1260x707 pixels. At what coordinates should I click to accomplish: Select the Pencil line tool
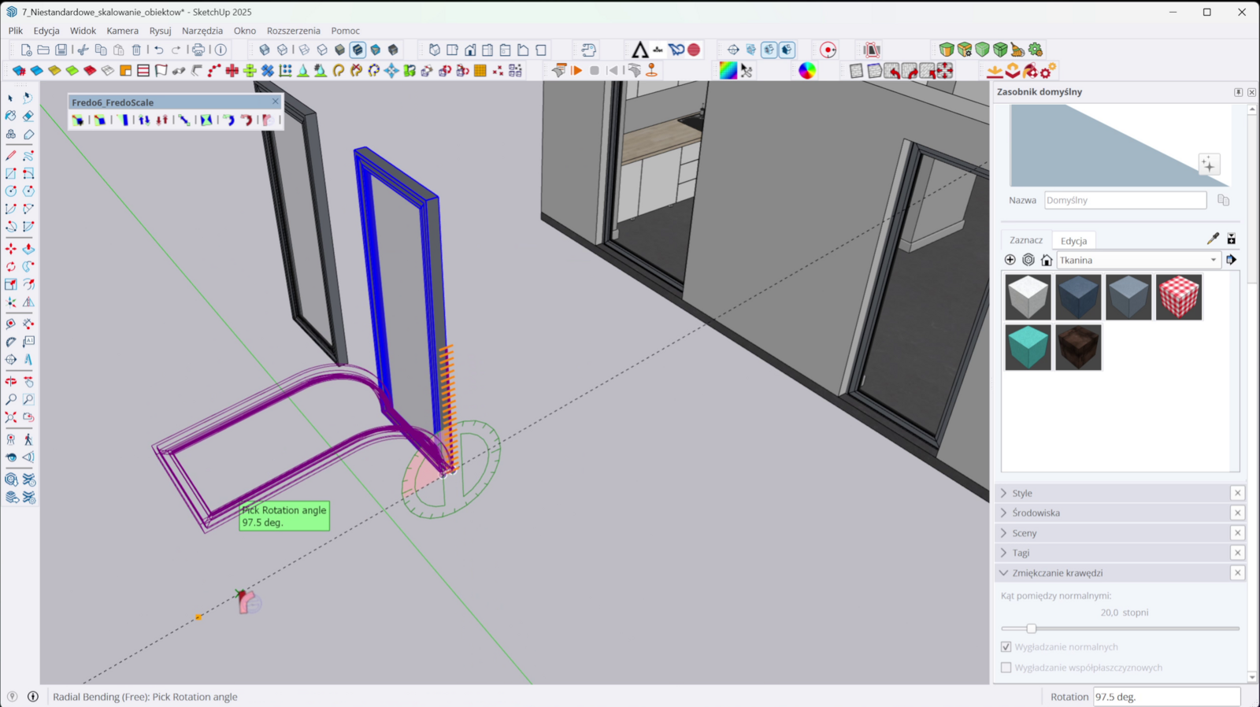pos(11,155)
